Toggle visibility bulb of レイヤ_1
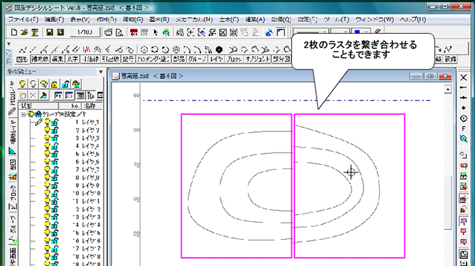Viewport: 475px width, 266px height. click(47, 122)
